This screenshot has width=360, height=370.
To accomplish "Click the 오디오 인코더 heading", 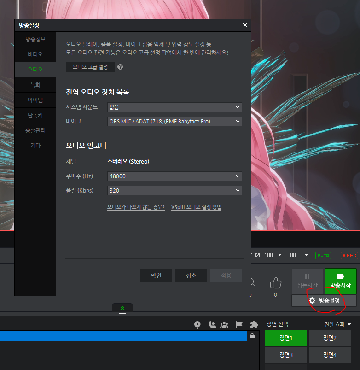I will coord(86,145).
